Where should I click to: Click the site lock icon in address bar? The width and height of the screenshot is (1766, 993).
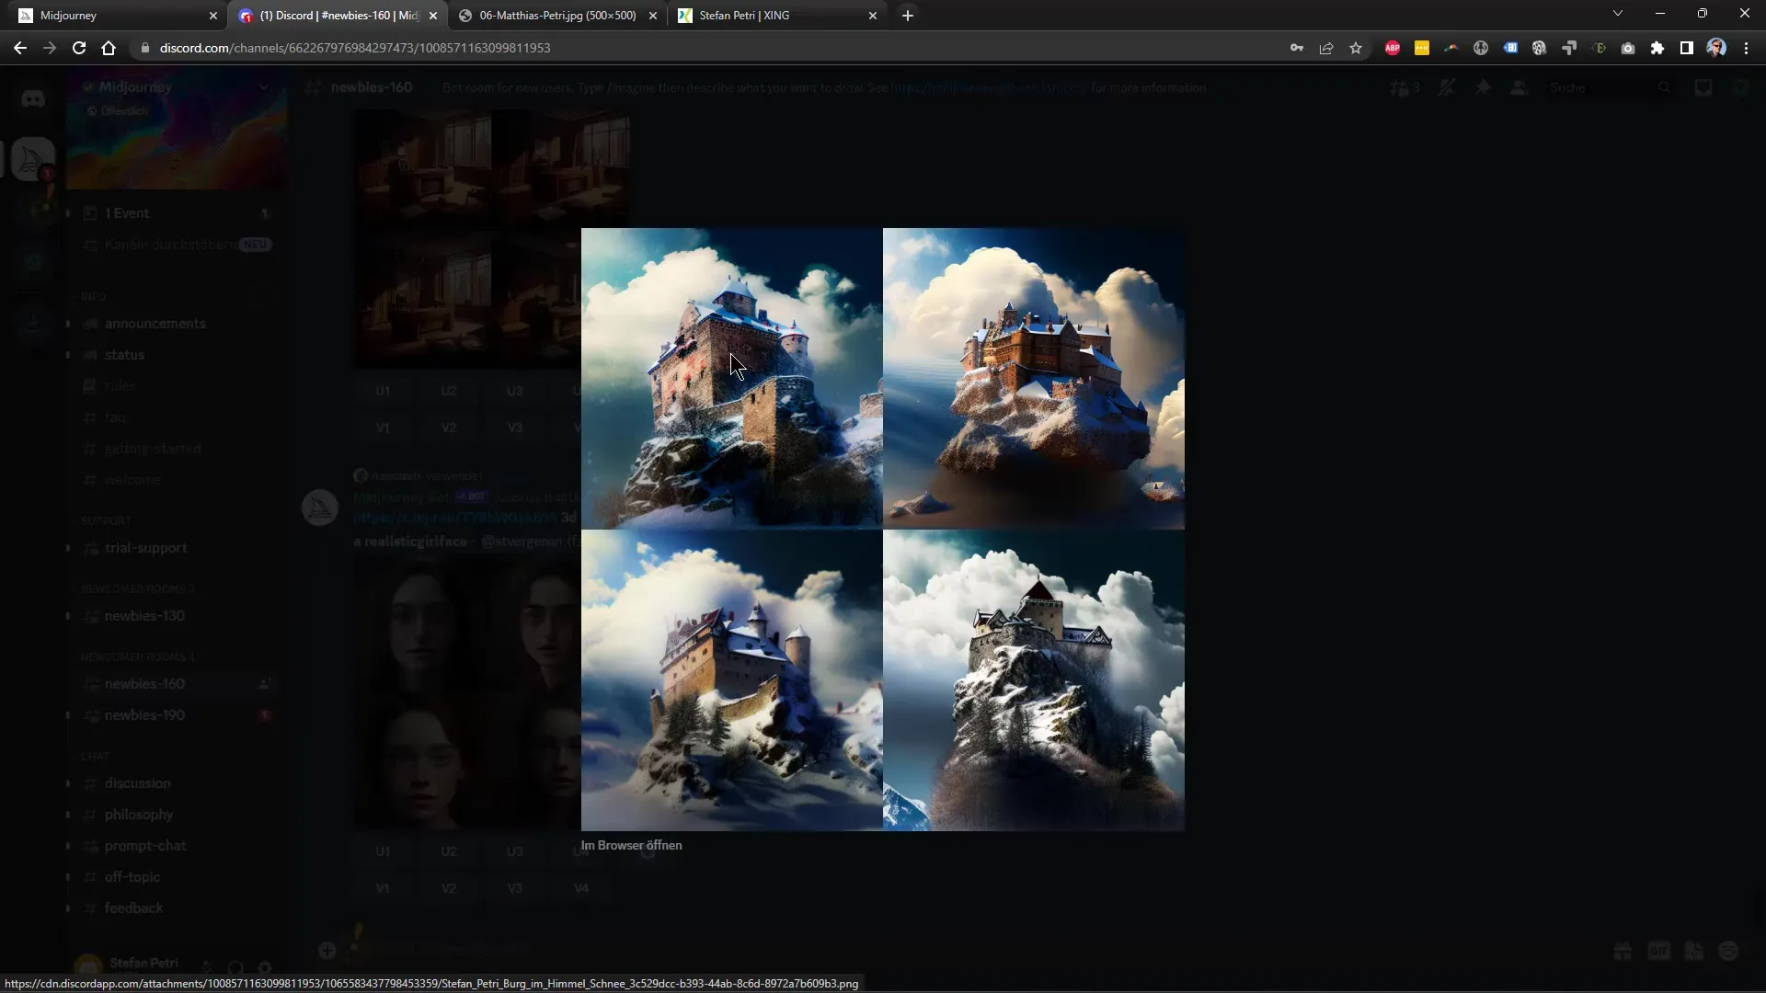coord(144,48)
